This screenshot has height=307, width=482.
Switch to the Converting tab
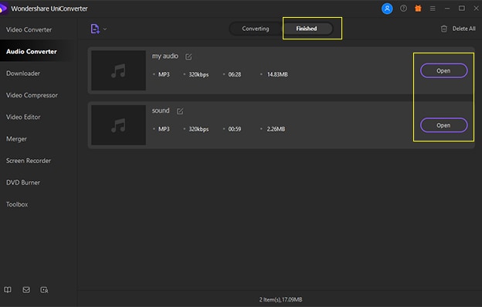[x=255, y=29]
